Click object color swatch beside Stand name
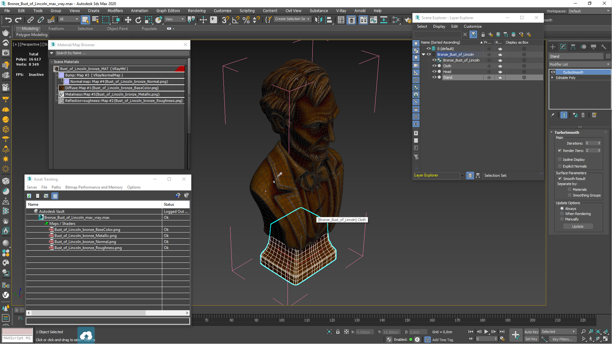 pyautogui.click(x=608, y=56)
